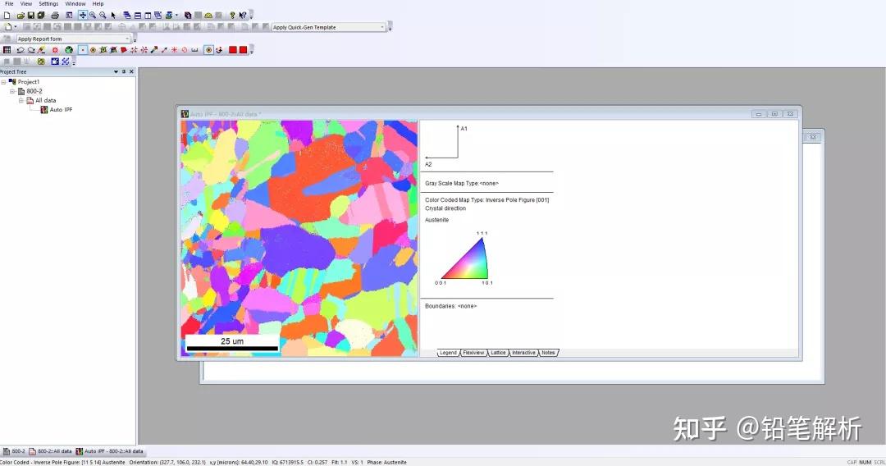This screenshot has height=466, width=886.
Task: Switch to the Legend tab
Action: pyautogui.click(x=448, y=353)
